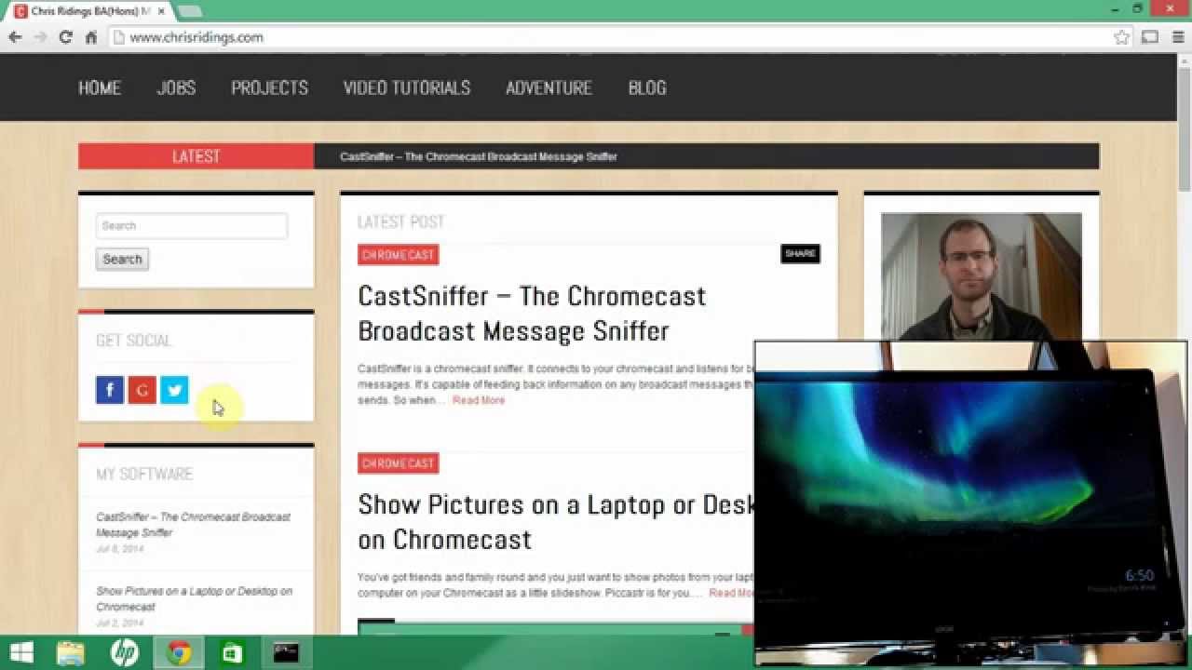Open the CastSniffer link under My Software
The image size is (1192, 670).
(x=193, y=525)
